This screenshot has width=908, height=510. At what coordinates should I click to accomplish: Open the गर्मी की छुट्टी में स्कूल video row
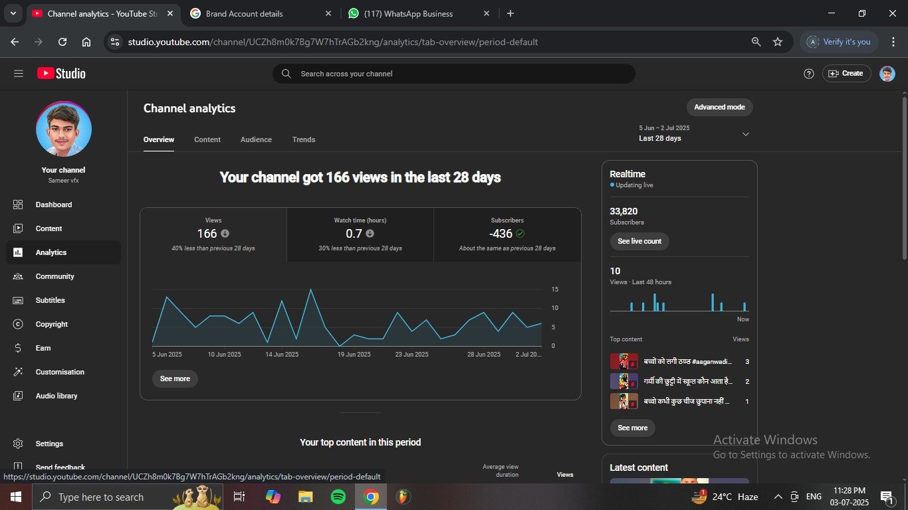click(679, 381)
